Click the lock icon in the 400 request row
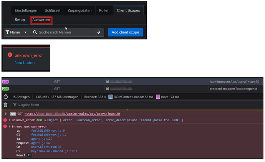 (108, 81)
